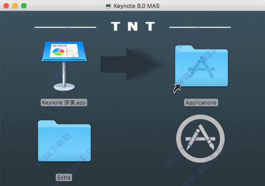
Task: Click the white line left of TNT
Action: (x=65, y=27)
